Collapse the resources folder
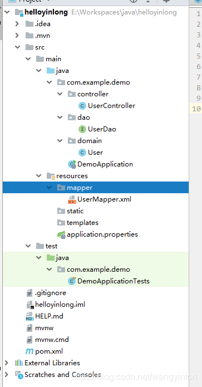The height and width of the screenshot is (387, 202). point(39,176)
